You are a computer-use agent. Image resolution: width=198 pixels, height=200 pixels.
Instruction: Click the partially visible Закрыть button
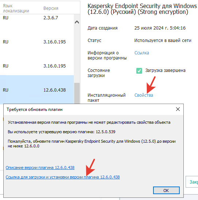192,182
